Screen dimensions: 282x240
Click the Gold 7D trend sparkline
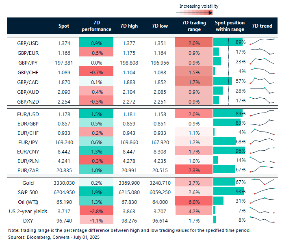pos(262,181)
